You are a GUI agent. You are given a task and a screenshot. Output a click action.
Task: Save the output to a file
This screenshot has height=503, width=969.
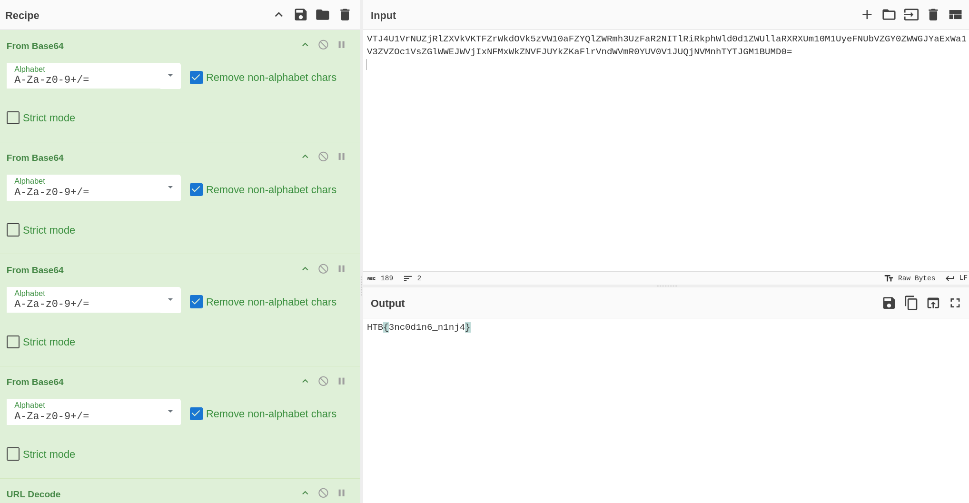[x=889, y=303]
